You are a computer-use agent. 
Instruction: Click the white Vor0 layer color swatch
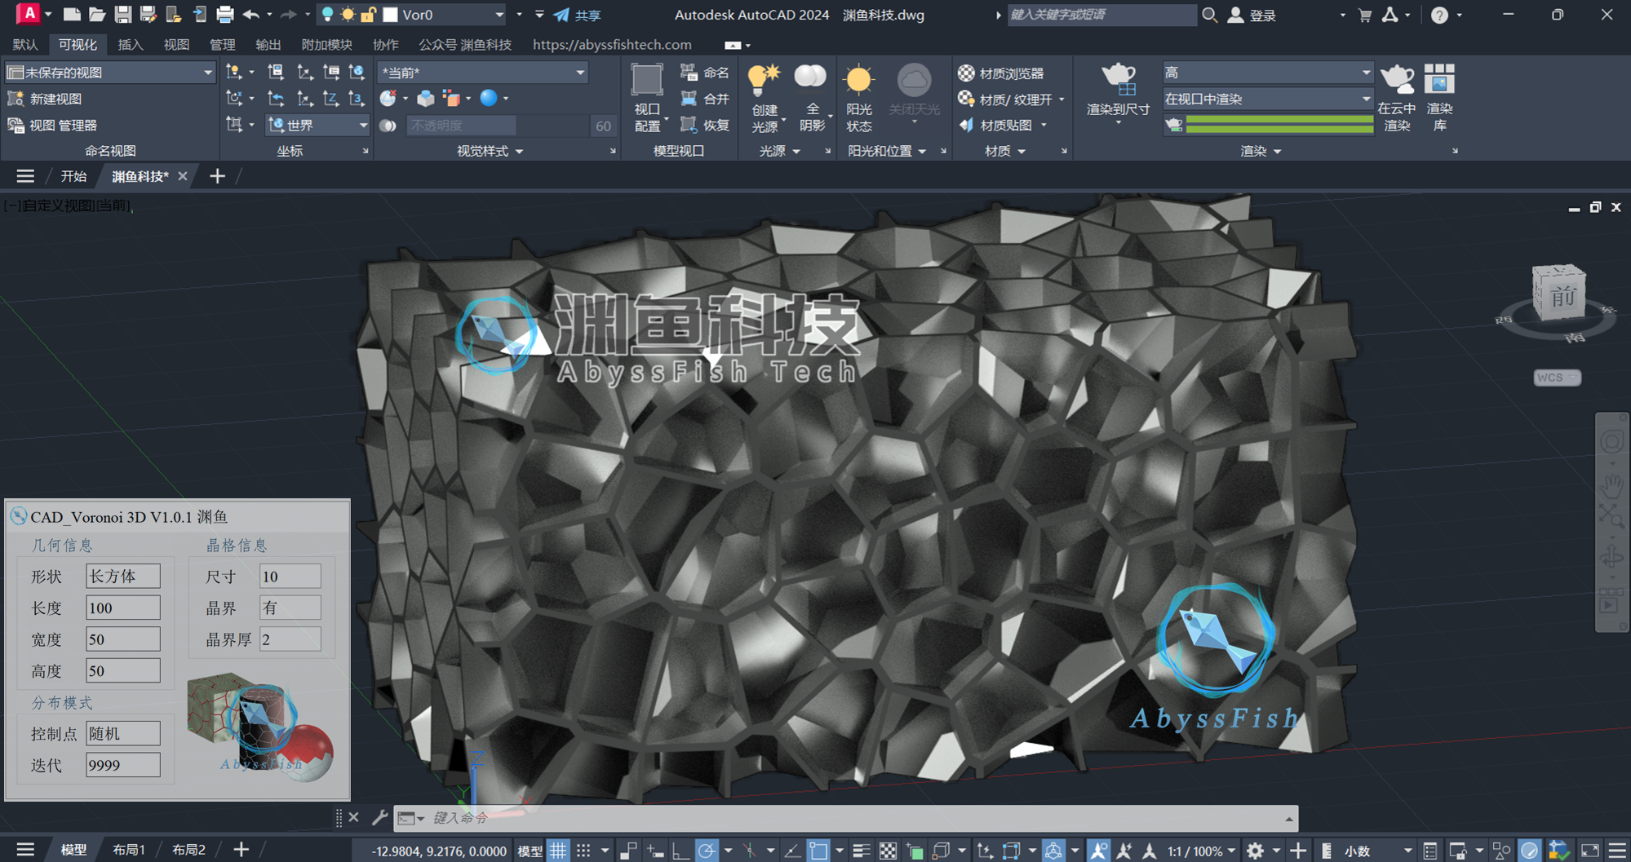[391, 15]
